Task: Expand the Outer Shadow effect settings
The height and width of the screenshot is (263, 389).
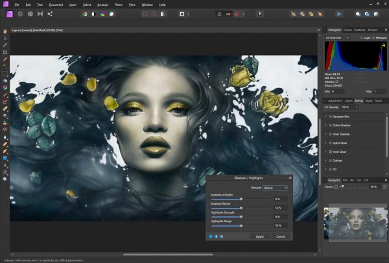Action: (x=325, y=126)
